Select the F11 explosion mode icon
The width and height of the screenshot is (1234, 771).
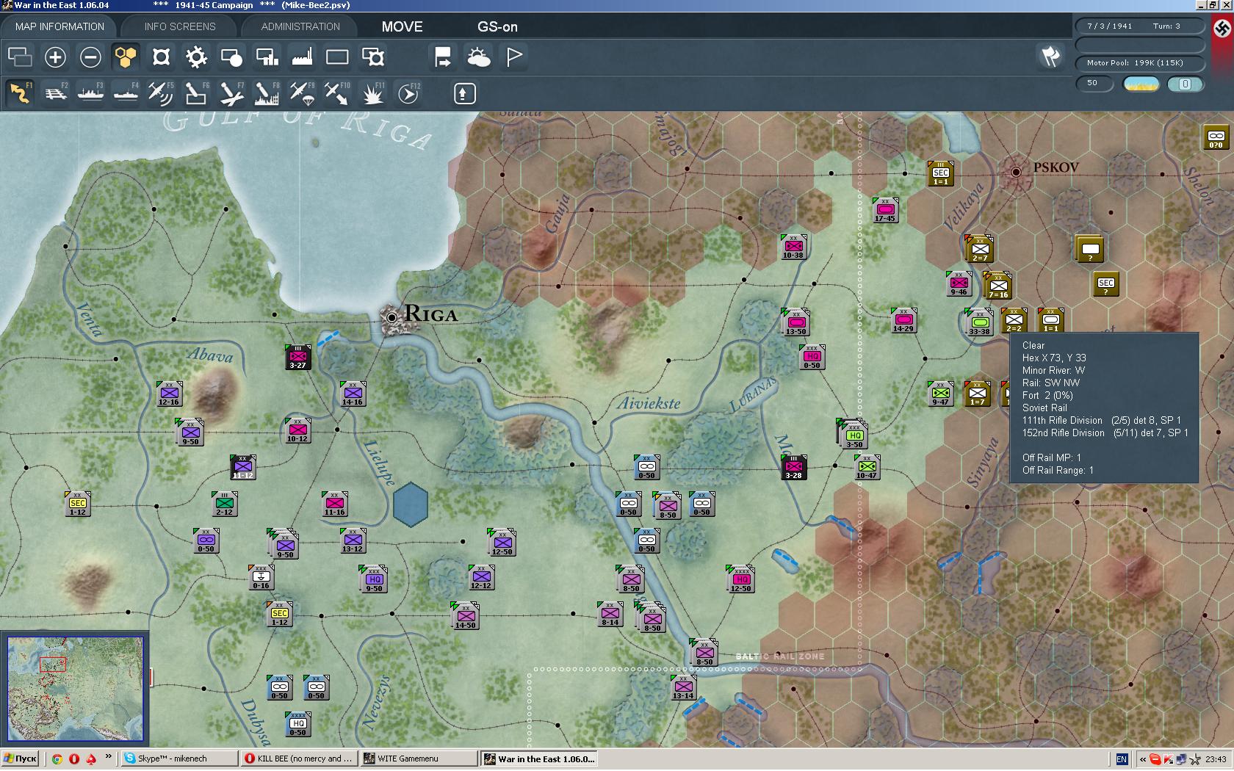point(372,93)
